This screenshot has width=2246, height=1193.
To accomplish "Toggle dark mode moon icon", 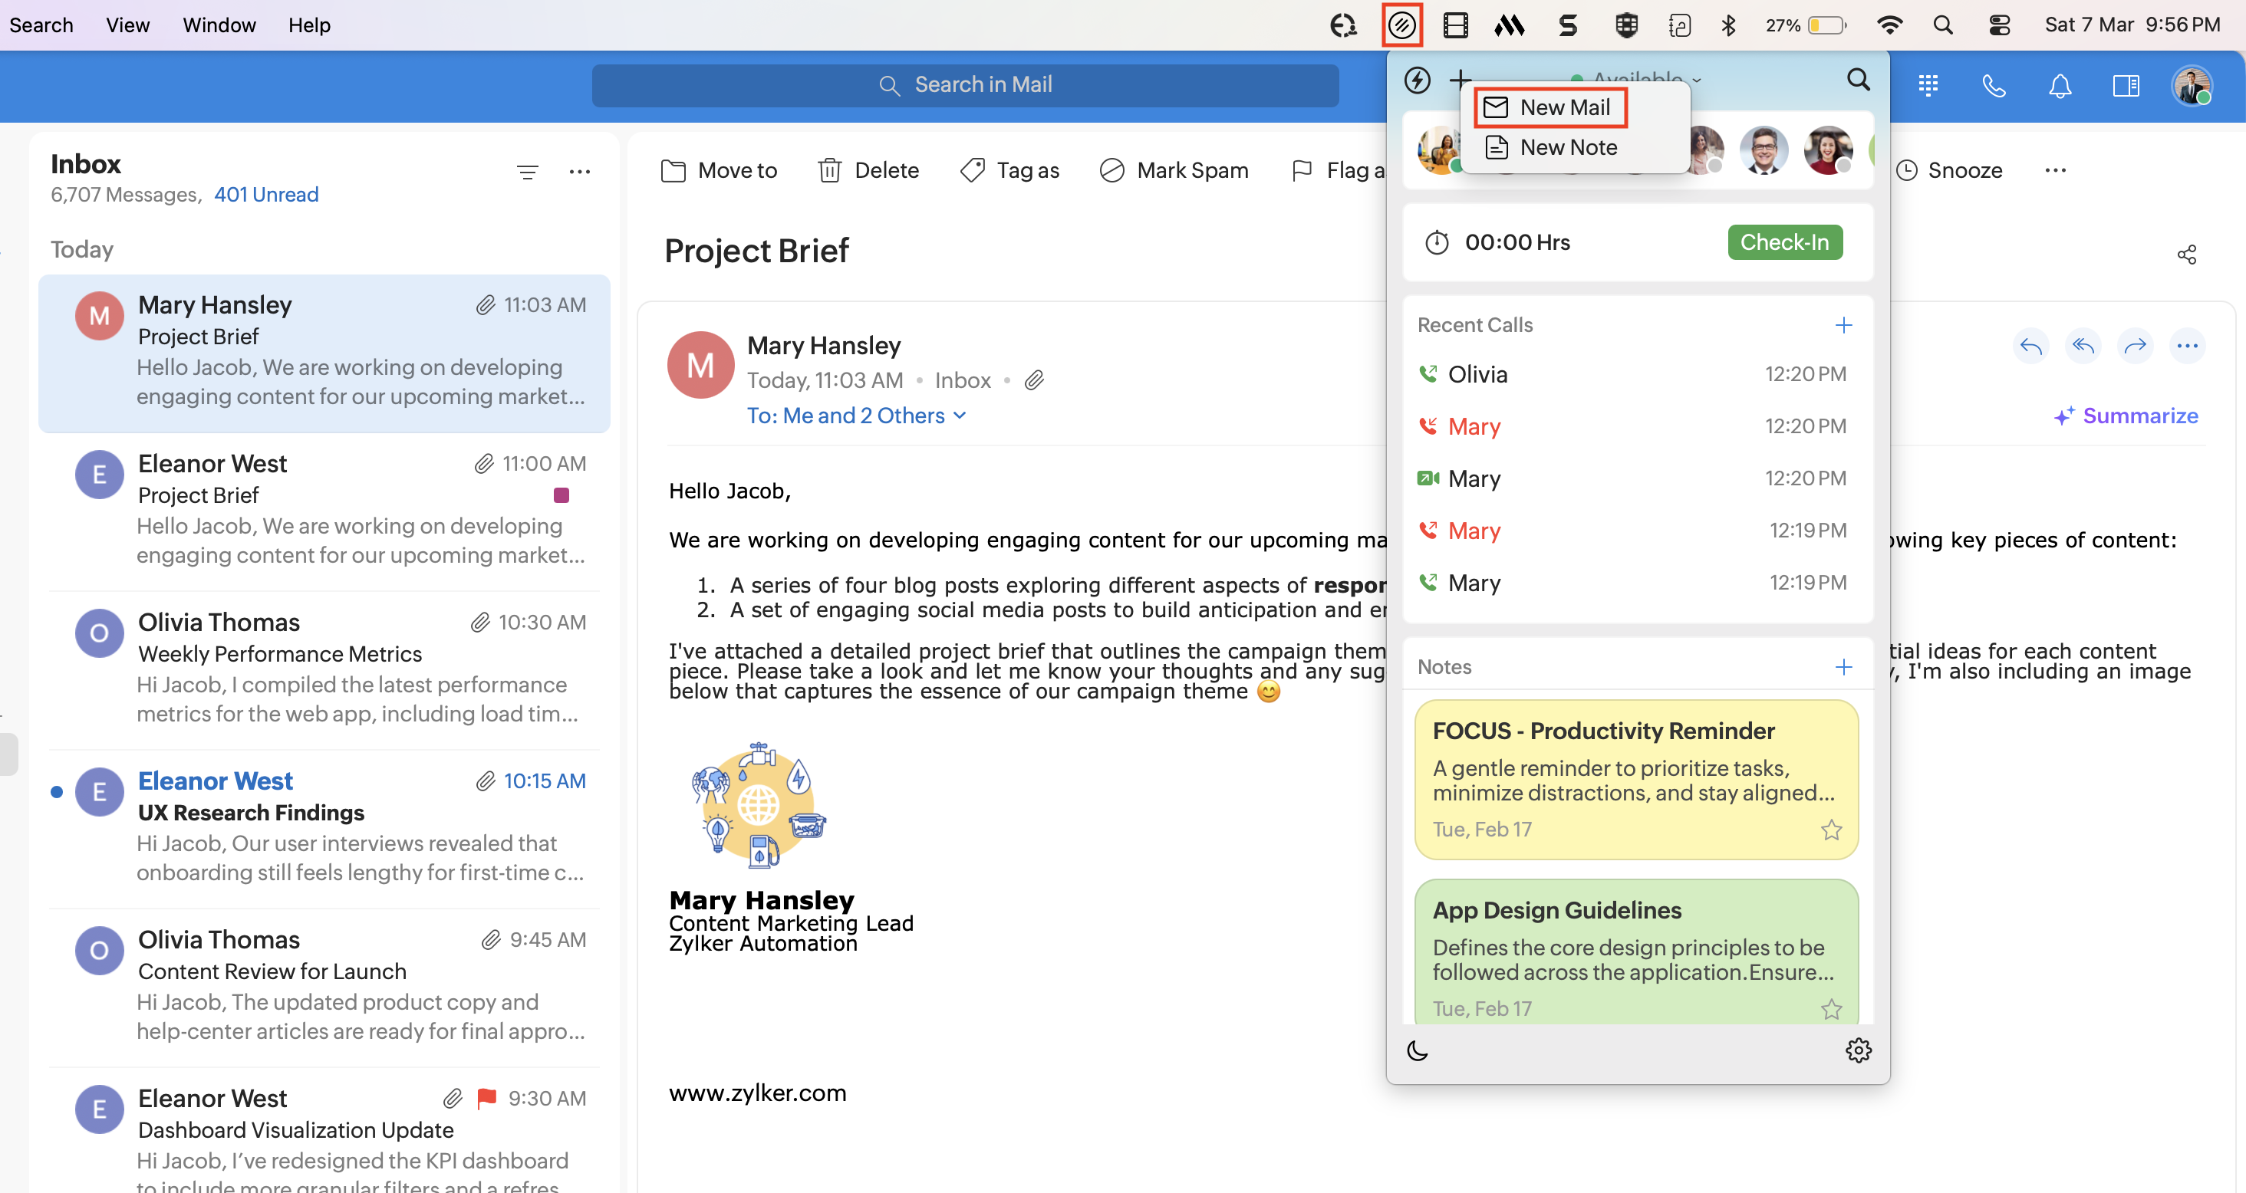I will coord(1418,1050).
